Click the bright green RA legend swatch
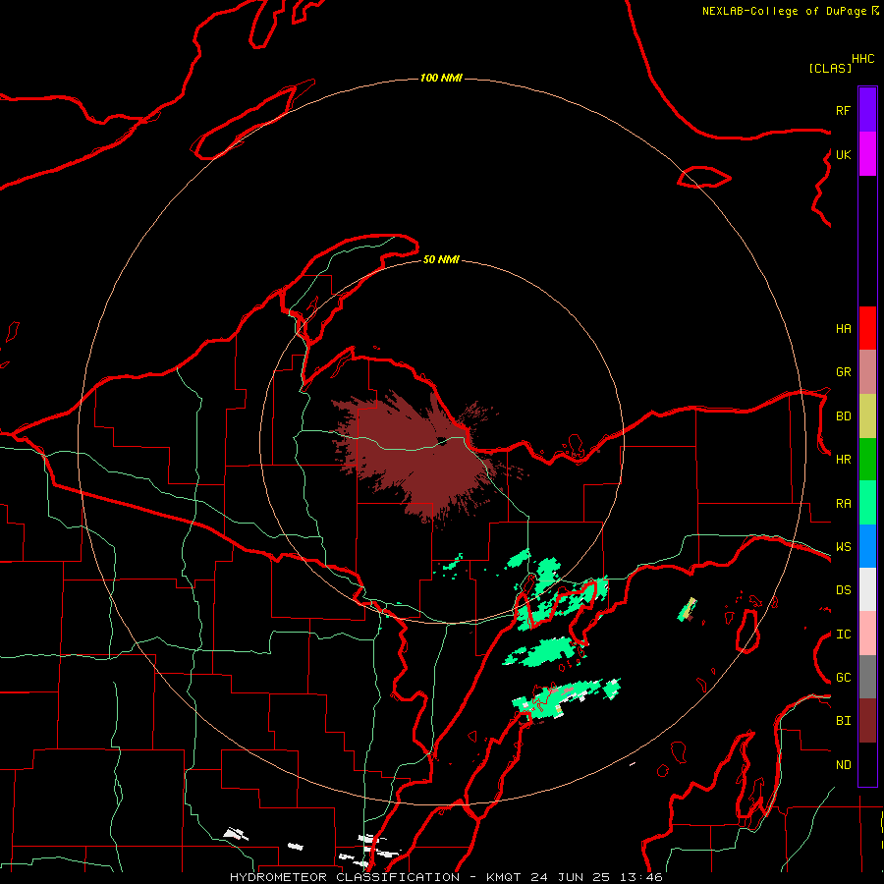884x884 pixels. pos(867,503)
